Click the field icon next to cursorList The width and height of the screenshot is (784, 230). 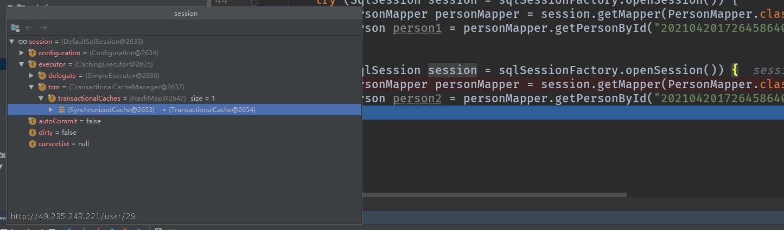[x=32, y=144]
